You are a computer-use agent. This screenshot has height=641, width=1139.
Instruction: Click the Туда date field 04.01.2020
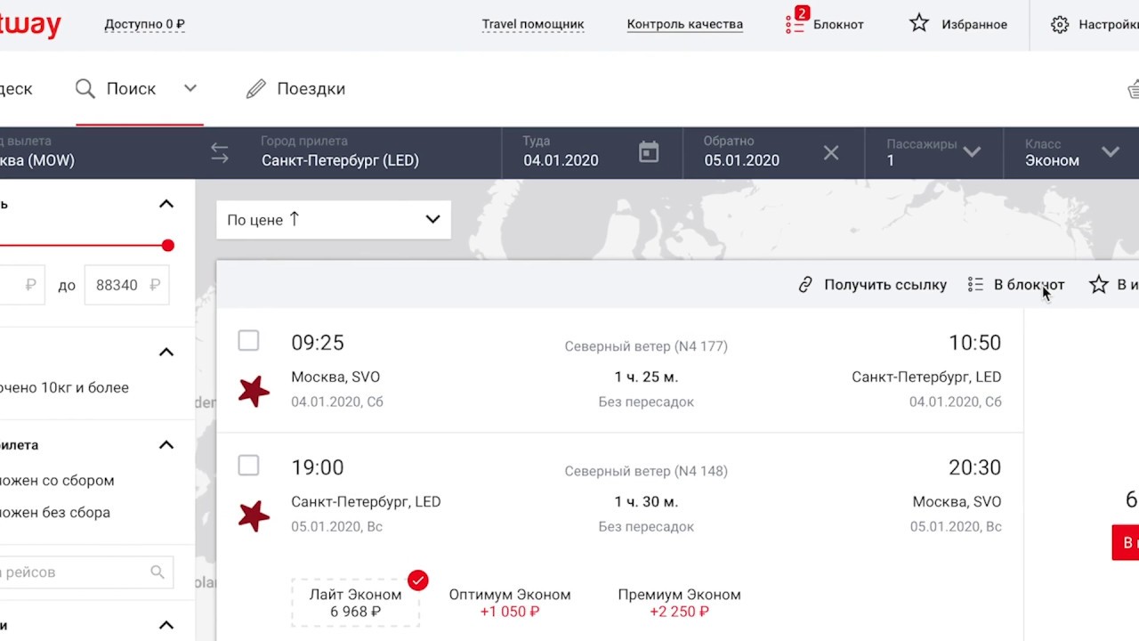coord(593,152)
